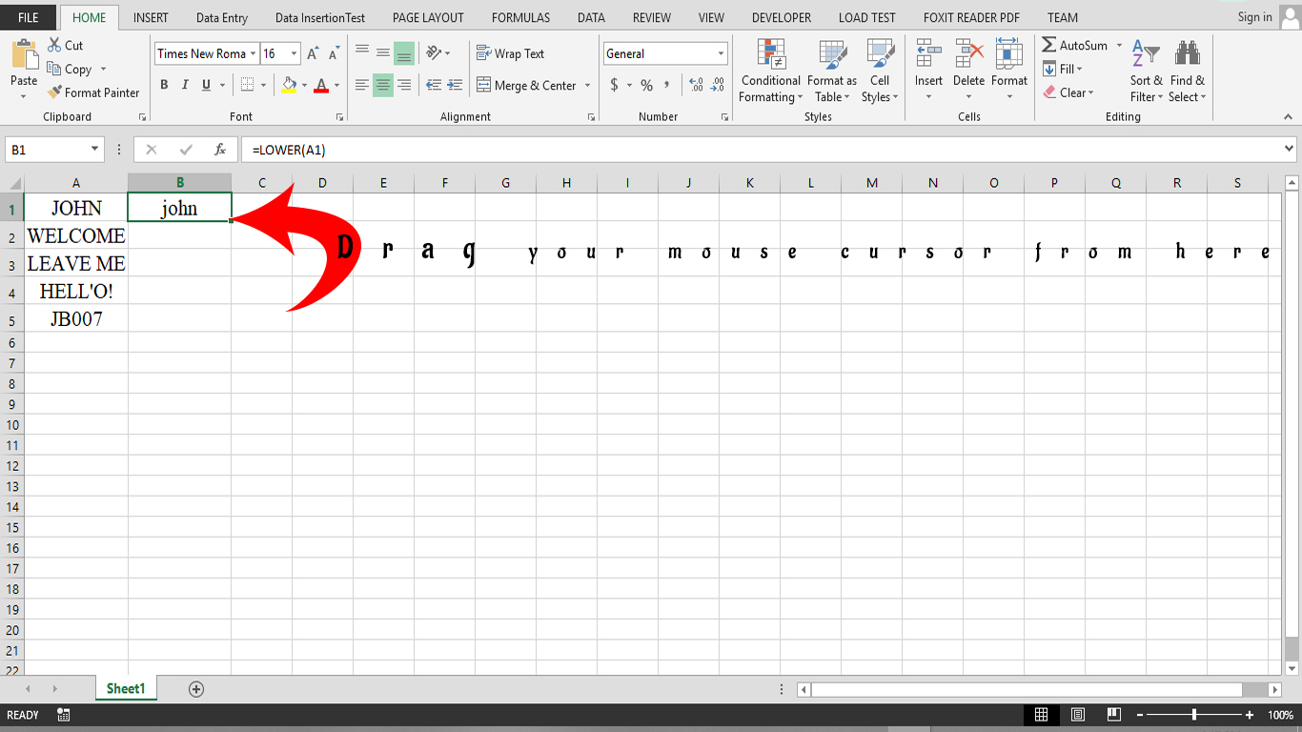This screenshot has width=1302, height=732.
Task: Toggle Underline formatting
Action: [x=206, y=85]
